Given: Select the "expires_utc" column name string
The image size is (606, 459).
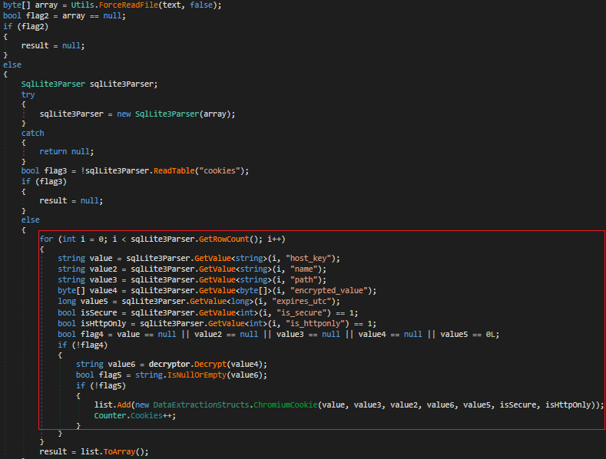Looking at the screenshot, I should pyautogui.click(x=306, y=302).
